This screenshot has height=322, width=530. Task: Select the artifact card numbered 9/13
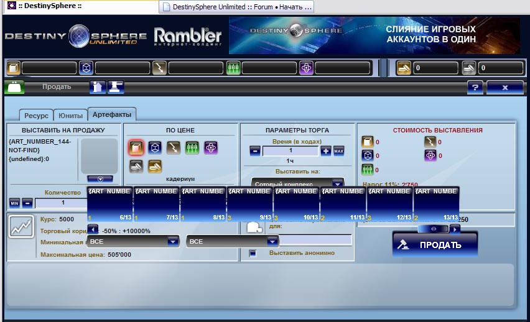coord(250,204)
